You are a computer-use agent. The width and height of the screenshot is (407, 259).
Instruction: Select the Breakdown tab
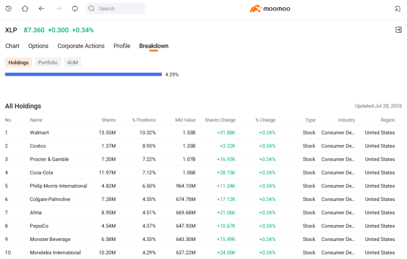pyautogui.click(x=154, y=46)
